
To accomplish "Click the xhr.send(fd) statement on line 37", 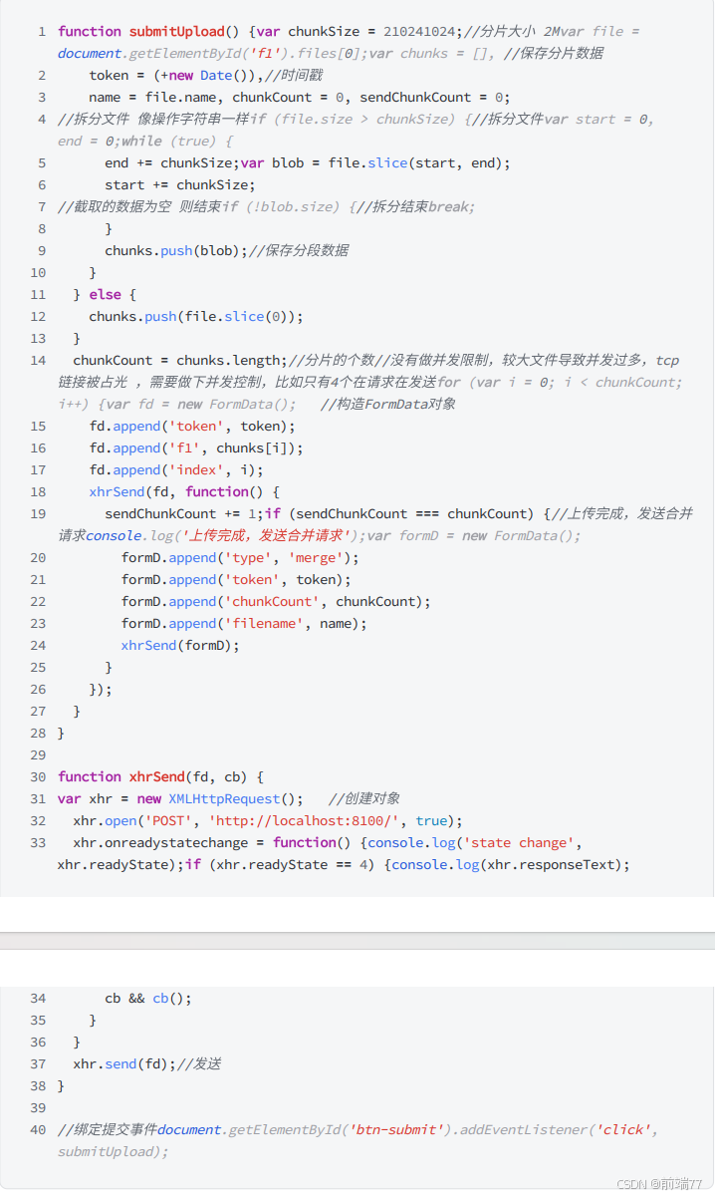I will 123,1063.
